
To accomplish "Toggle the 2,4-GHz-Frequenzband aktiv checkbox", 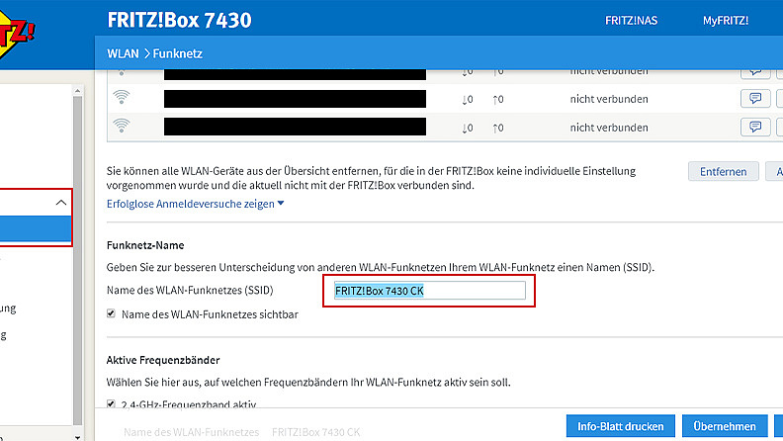I will [x=112, y=403].
